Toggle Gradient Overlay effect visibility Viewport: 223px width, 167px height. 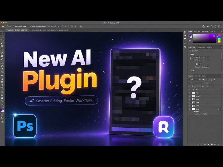click(196, 114)
